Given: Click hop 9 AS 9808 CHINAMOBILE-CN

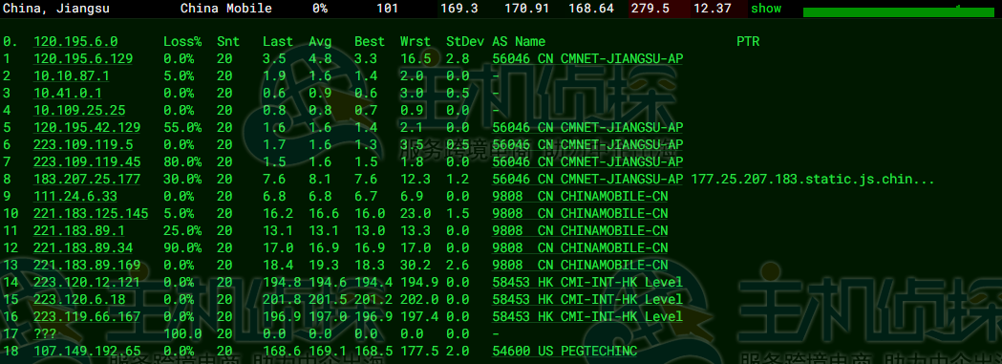Looking at the screenshot, I should point(580,197).
